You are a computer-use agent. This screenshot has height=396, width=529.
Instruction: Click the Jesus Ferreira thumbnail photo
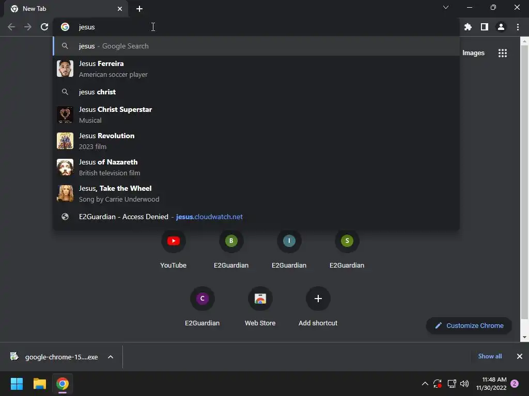click(x=65, y=69)
